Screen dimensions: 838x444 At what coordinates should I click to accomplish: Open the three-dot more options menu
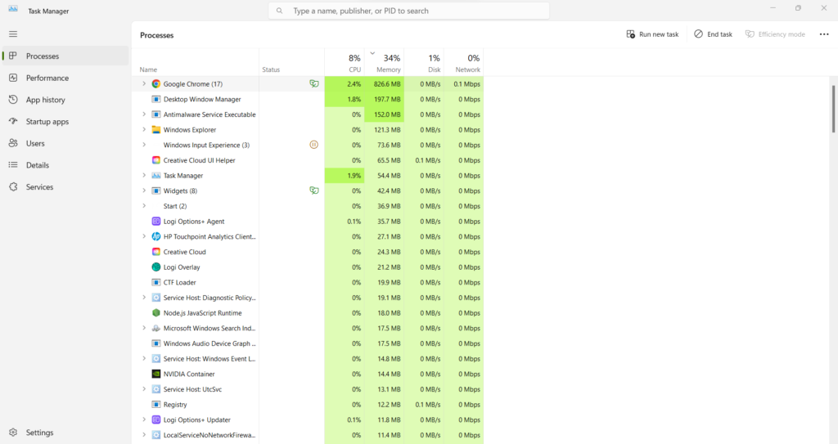(824, 34)
